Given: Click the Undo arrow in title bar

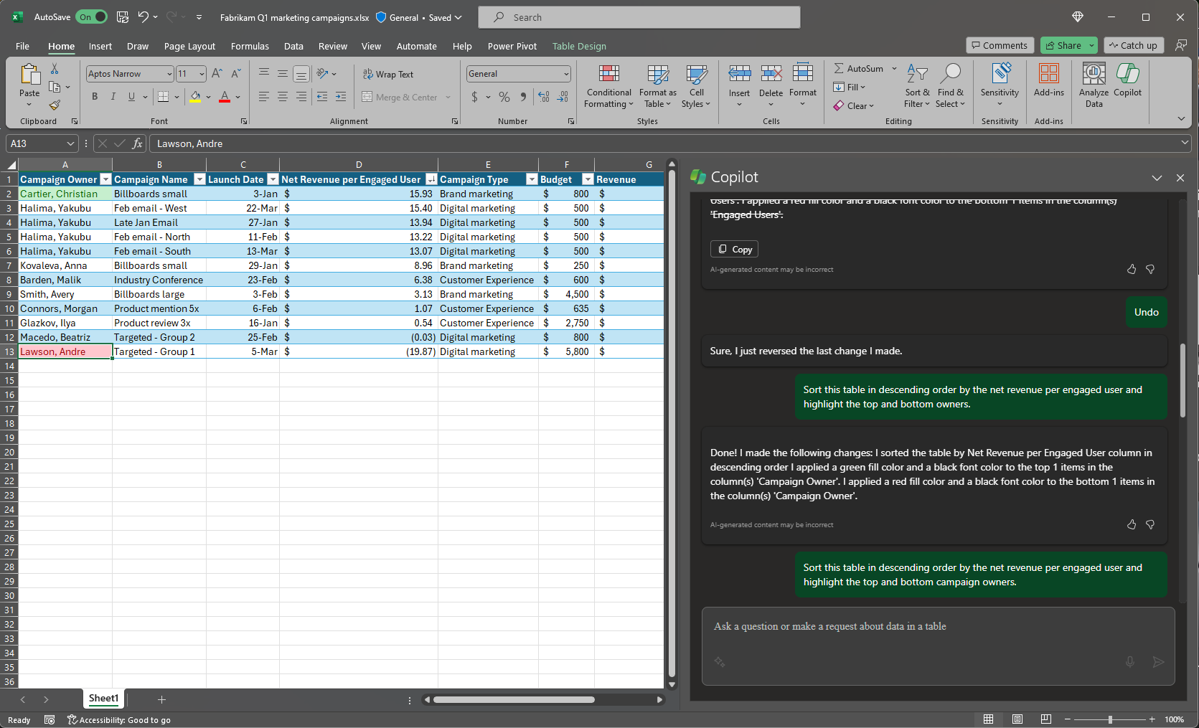Looking at the screenshot, I should pyautogui.click(x=143, y=17).
